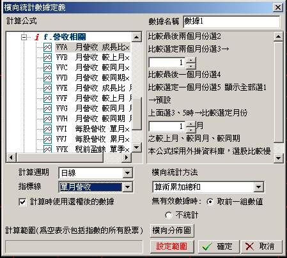This screenshot has height=258, width=287.
Task: Click the red 設定範圍 button
Action: [x=172, y=247]
